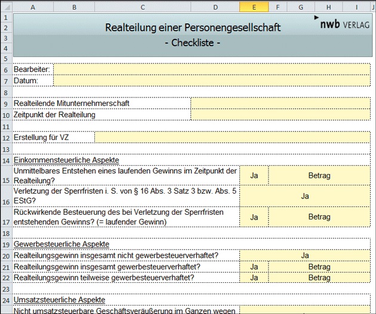Select the row 19 header

(x=5, y=245)
